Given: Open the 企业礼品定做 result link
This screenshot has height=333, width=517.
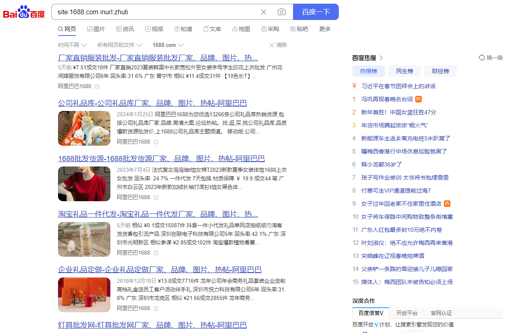Looking at the screenshot, I should (x=160, y=269).
